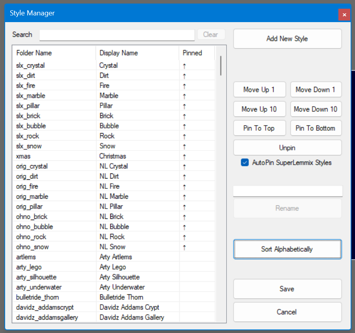The width and height of the screenshot is (355, 333).
Task: Toggle AutoPin SuperLemmix Styles checkbox
Action: [245, 163]
